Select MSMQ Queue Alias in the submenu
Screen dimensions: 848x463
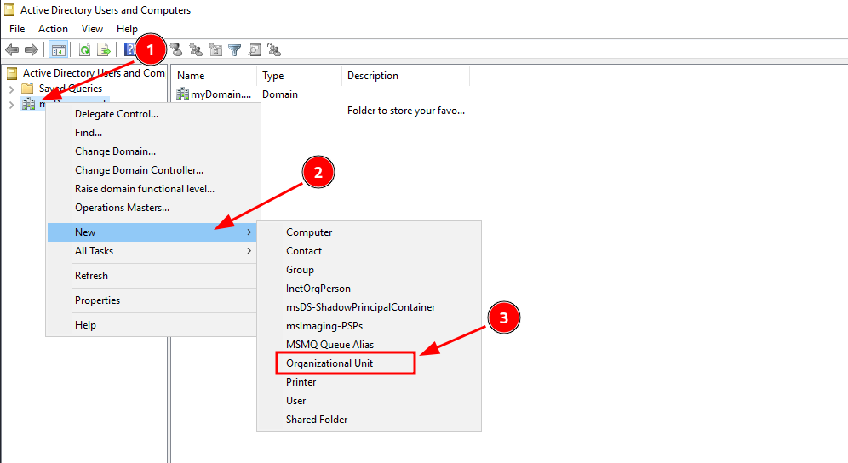(369, 345)
